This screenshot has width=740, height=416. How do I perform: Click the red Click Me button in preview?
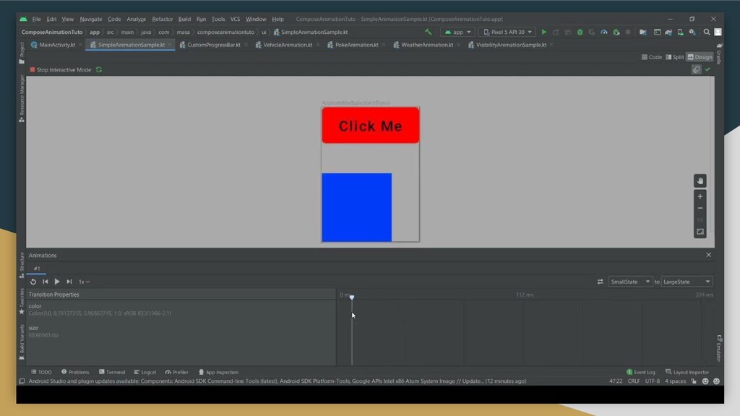[x=371, y=126]
